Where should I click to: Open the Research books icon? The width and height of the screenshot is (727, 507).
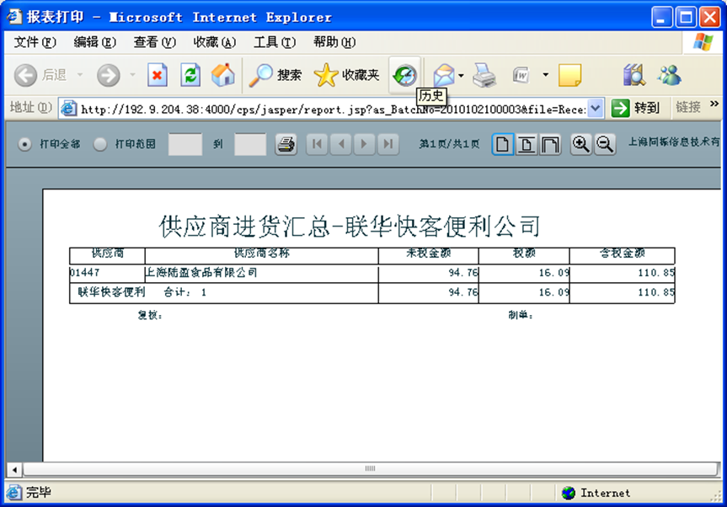pyautogui.click(x=633, y=75)
